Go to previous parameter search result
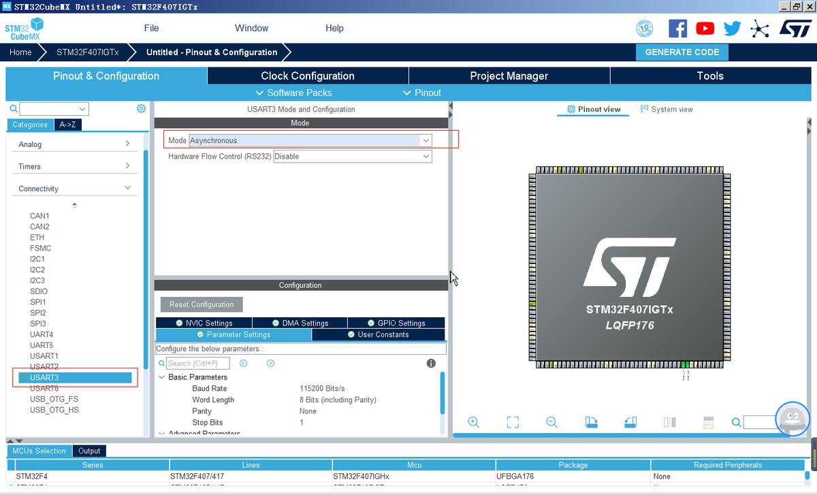 point(243,364)
